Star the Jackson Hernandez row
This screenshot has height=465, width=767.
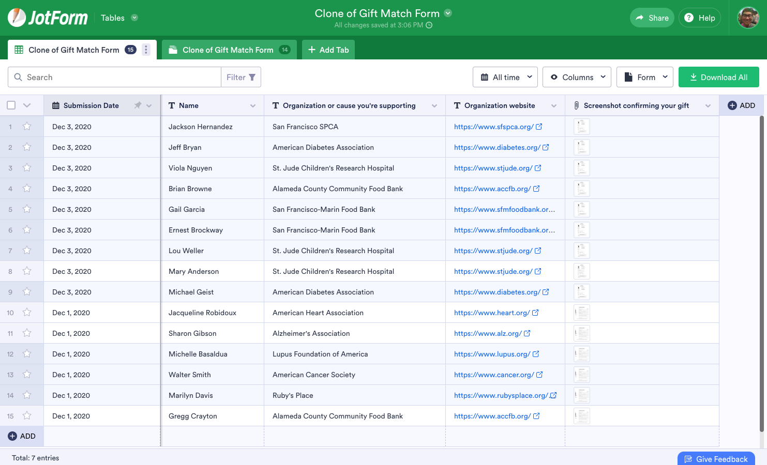27,127
